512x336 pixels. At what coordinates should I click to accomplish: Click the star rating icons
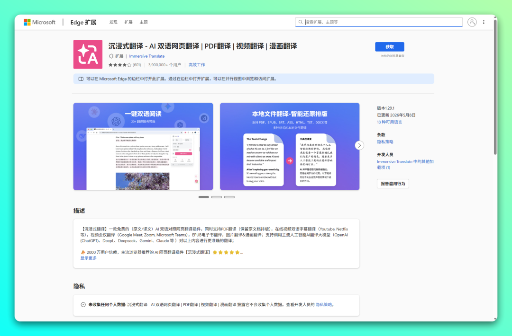pos(120,65)
